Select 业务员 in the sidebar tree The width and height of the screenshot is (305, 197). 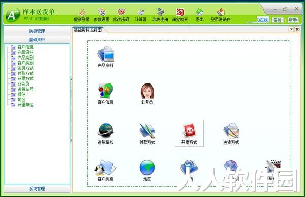click(23, 84)
